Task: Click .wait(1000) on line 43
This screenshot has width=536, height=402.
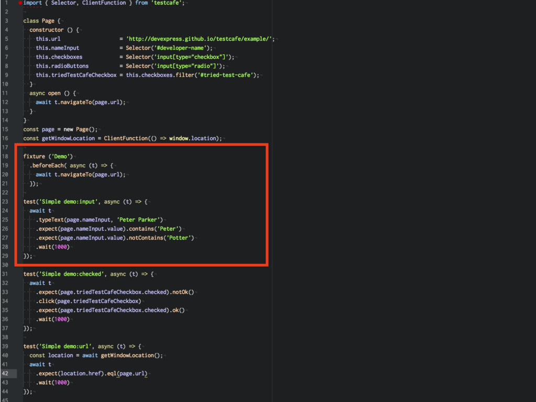Action: pyautogui.click(x=53, y=383)
